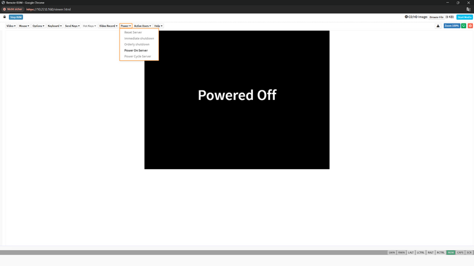Toggle the LALT key indicator

click(x=411, y=252)
